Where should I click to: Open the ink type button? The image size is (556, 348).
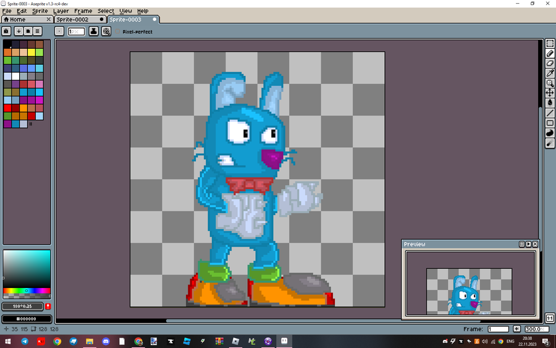[94, 32]
